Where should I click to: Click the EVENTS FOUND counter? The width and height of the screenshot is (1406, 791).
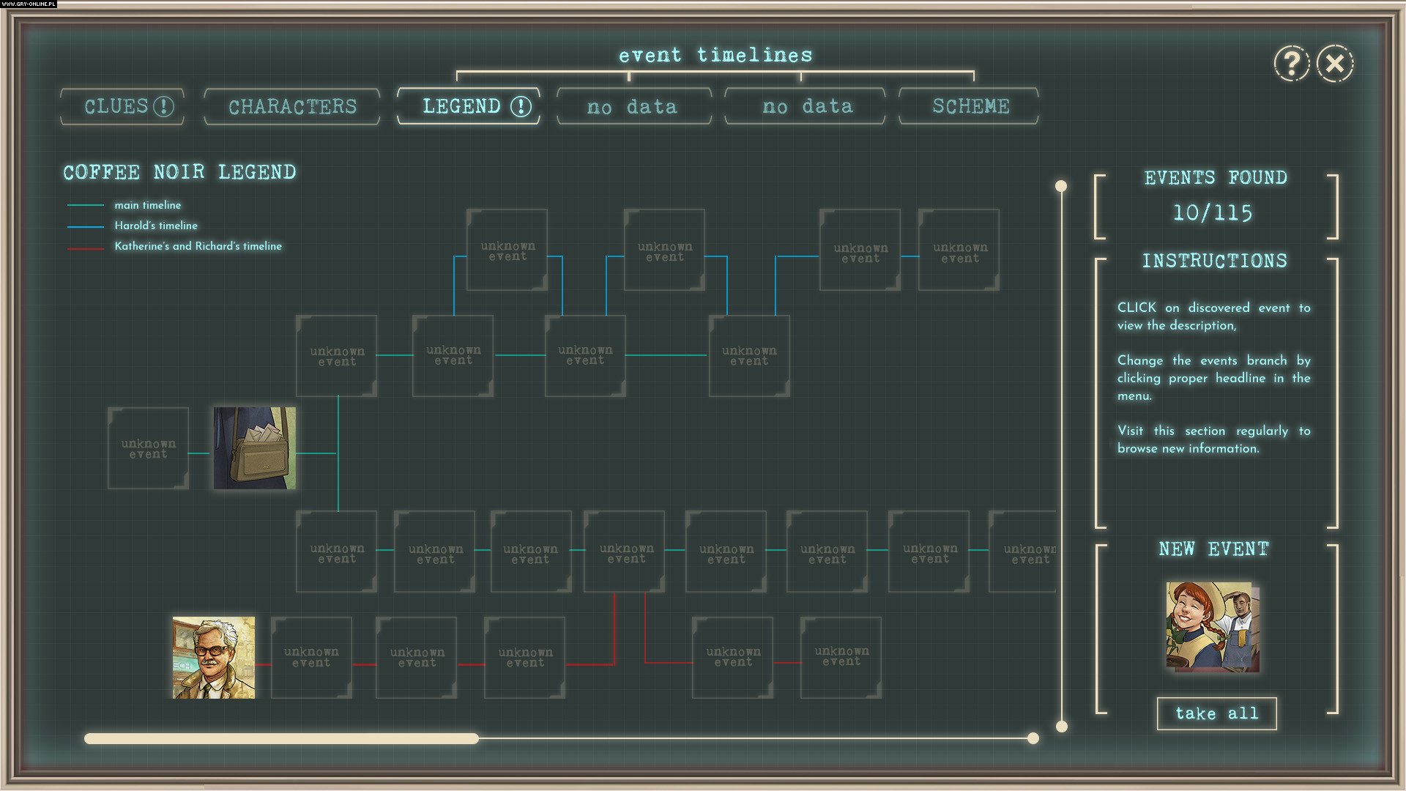point(1215,195)
